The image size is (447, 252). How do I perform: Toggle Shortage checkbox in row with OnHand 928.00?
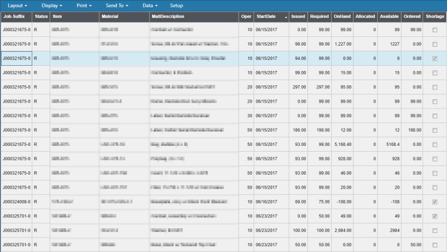point(435,159)
